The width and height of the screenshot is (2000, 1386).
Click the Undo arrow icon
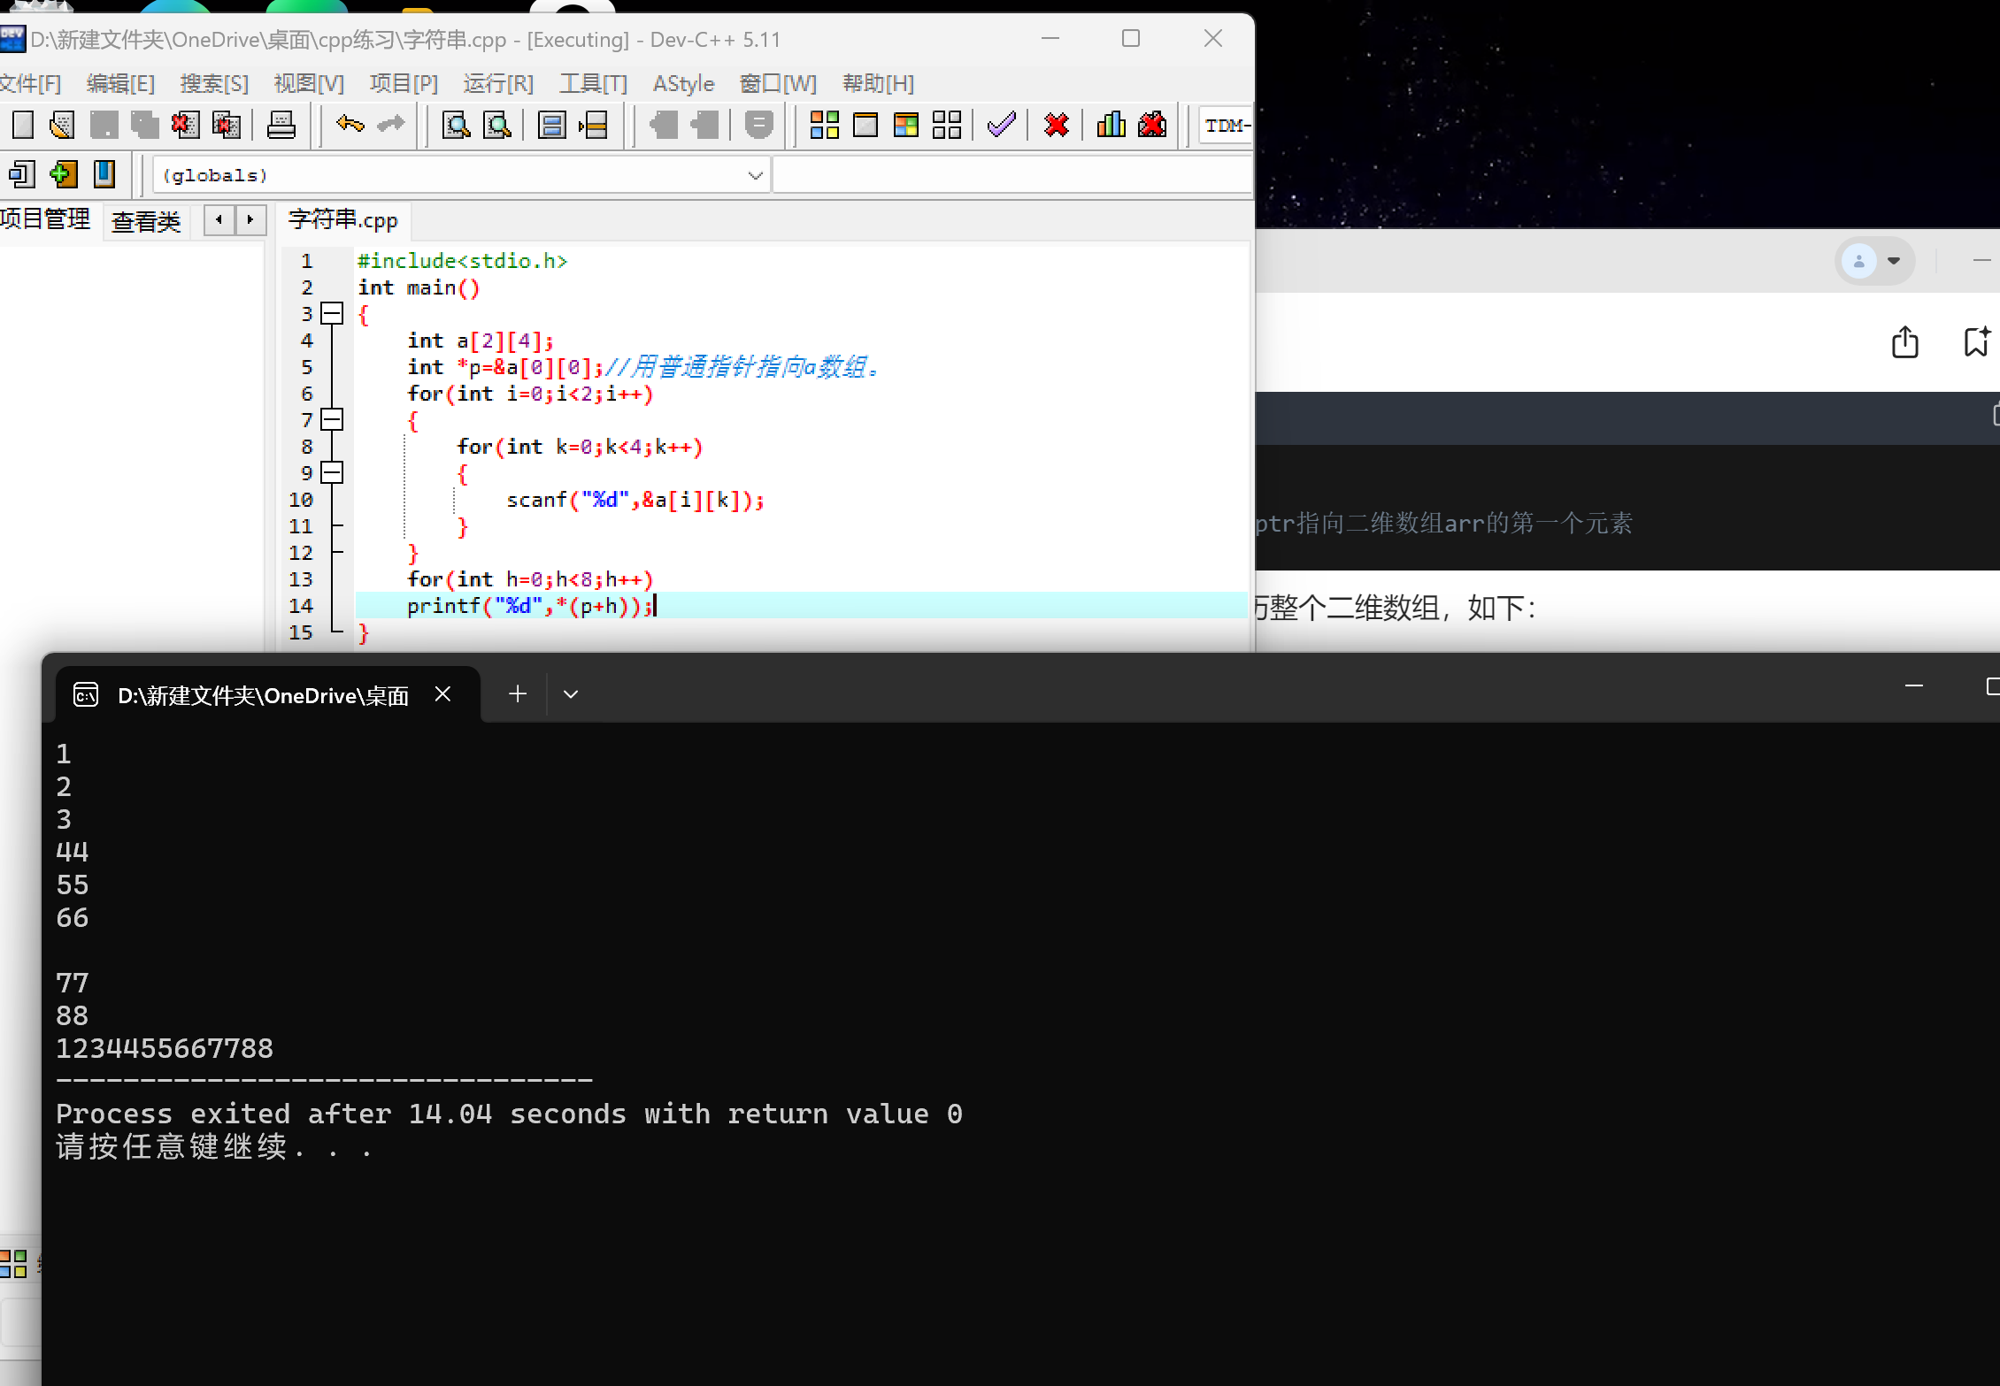pos(350,125)
